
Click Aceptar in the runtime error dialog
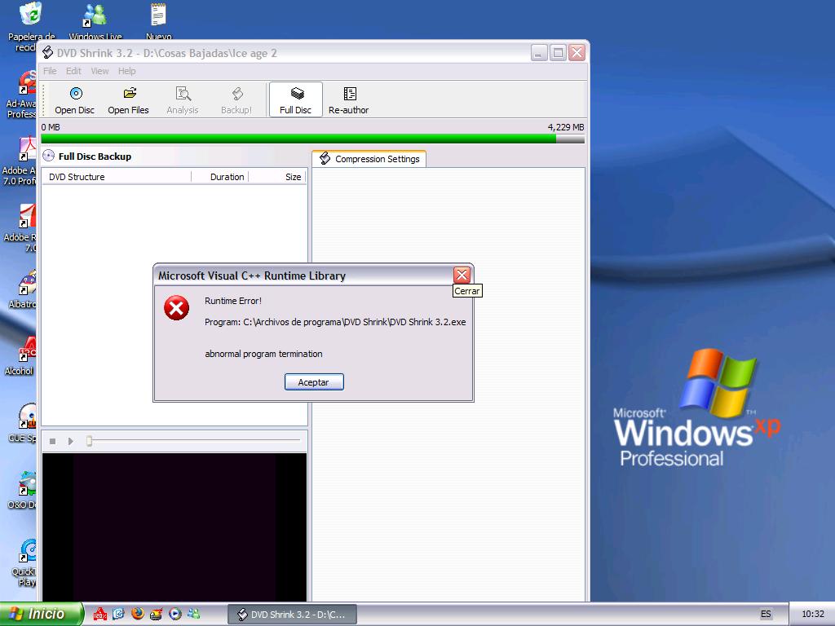point(314,382)
